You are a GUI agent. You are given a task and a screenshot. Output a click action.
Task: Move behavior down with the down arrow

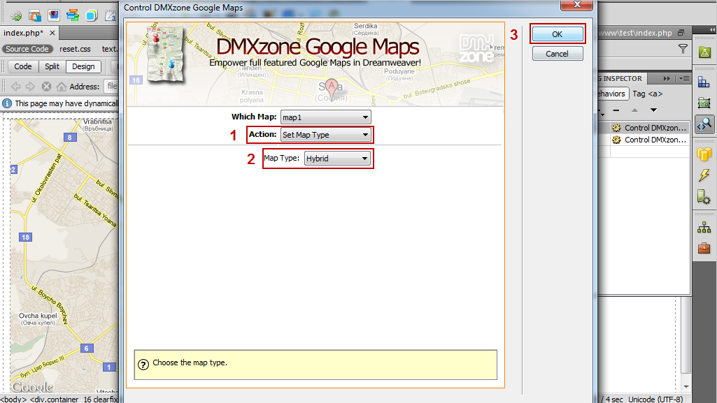click(x=653, y=110)
